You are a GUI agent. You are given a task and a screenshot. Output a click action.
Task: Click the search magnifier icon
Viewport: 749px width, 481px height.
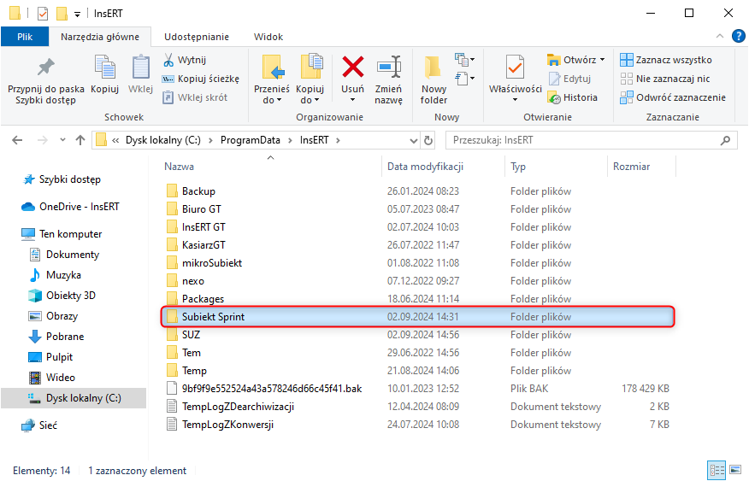(725, 140)
